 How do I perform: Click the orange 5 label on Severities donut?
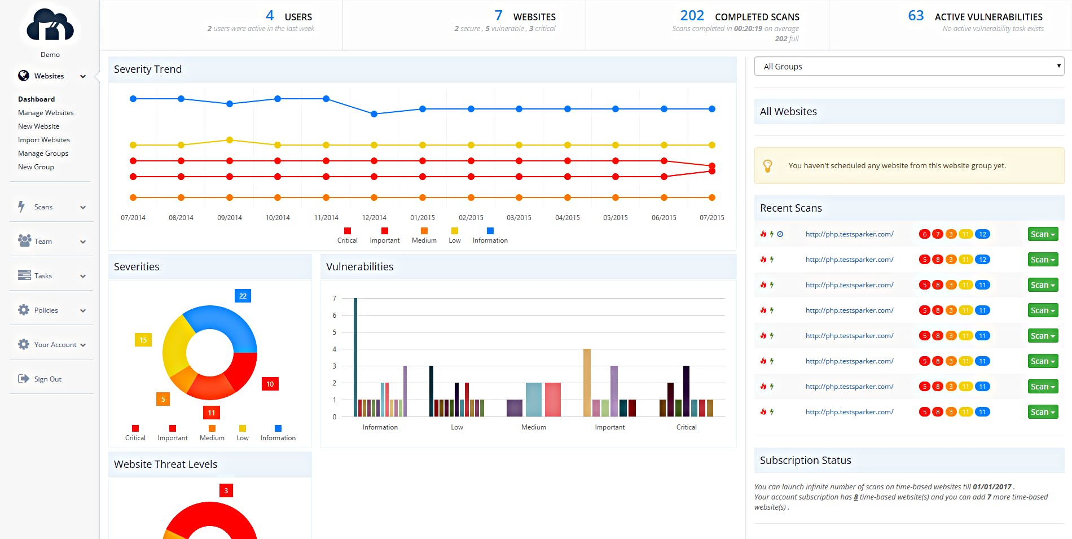pos(163,399)
